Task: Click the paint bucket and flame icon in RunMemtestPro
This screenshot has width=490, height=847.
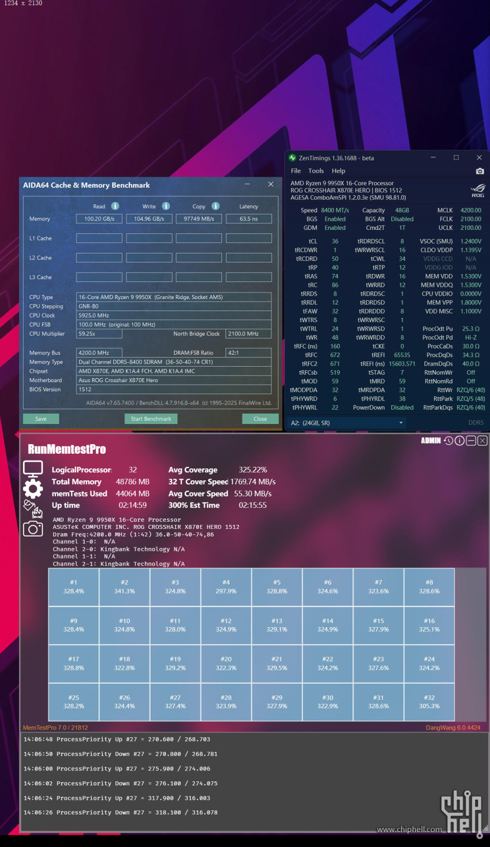Action: [33, 508]
